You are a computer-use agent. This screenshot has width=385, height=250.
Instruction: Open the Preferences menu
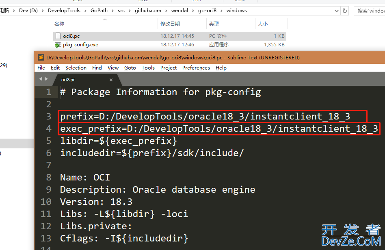coord(196,68)
